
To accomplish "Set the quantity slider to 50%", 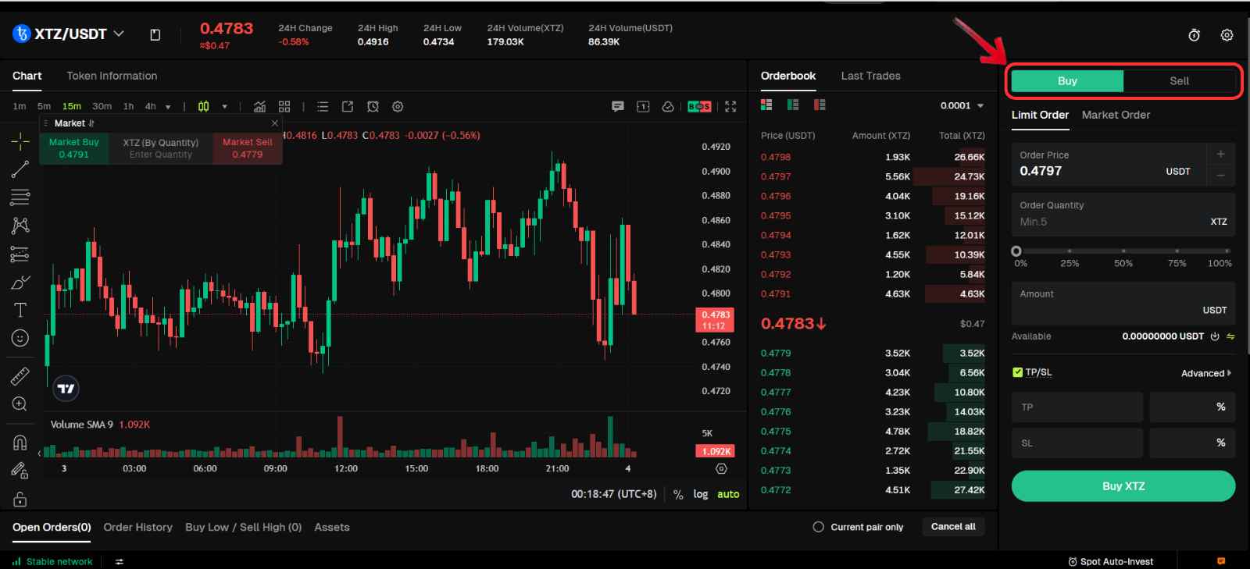I will (x=1123, y=251).
